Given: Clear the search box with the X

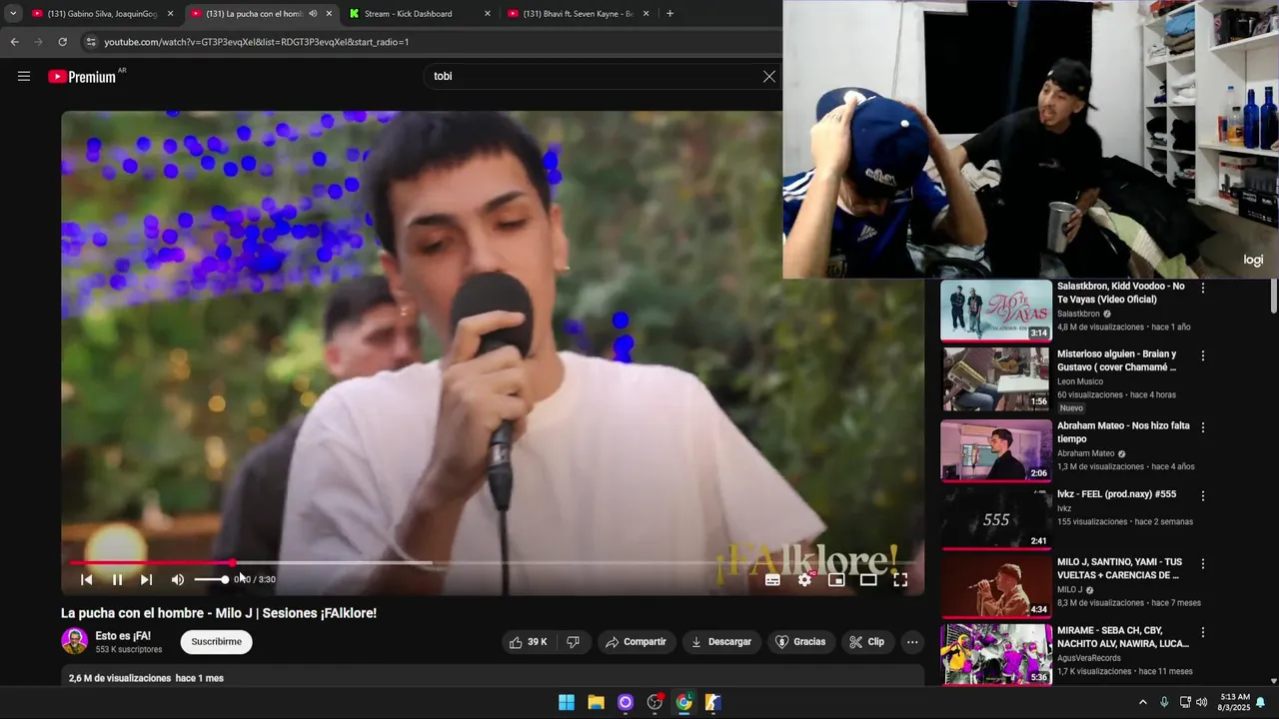Looking at the screenshot, I should click(x=769, y=76).
